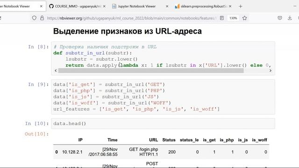Click the tracking protection shield icon
Image resolution: width=299 pixels, height=168 pixels.
point(34,18)
